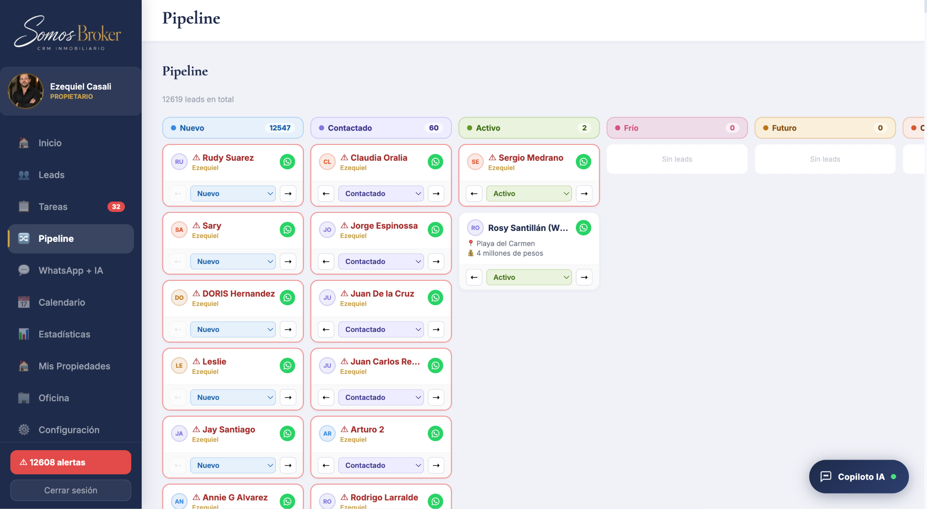The width and height of the screenshot is (927, 509).
Task: Move Jay Santiago forward with right arrow
Action: 288,465
